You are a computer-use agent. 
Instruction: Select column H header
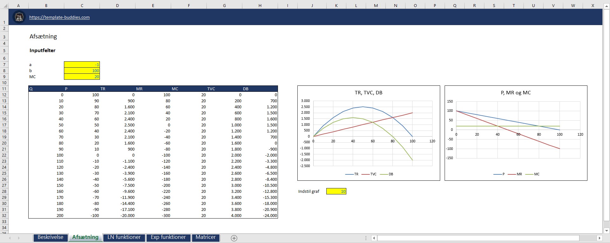[x=260, y=6]
